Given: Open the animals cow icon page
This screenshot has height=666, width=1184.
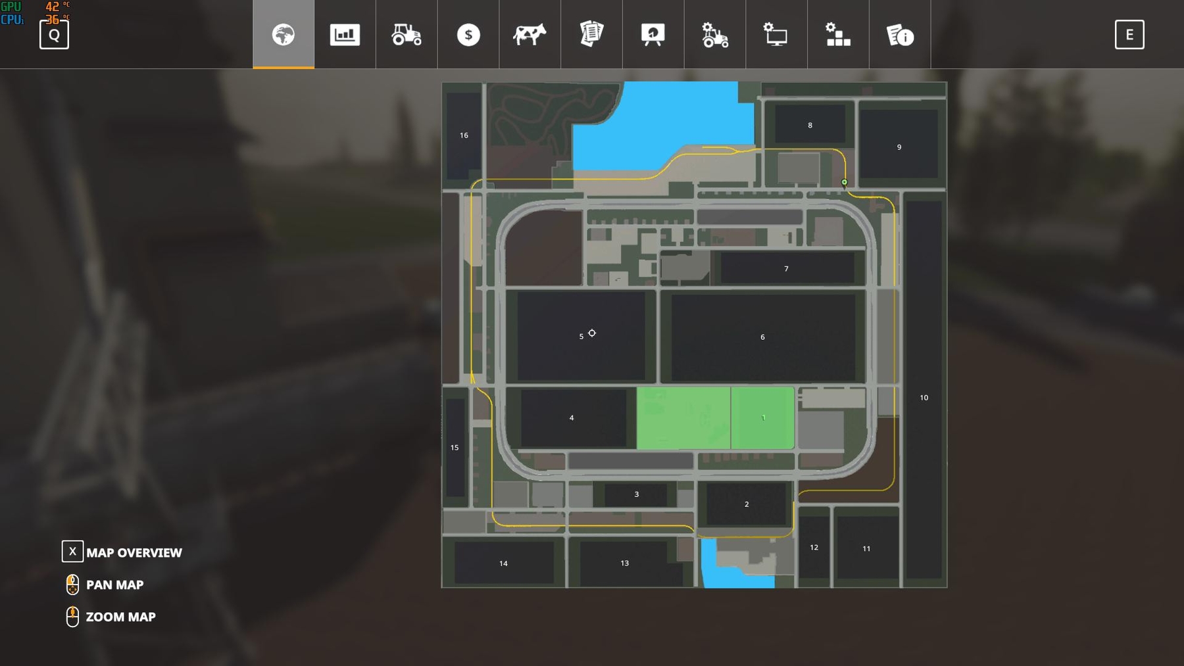Looking at the screenshot, I should [x=530, y=34].
